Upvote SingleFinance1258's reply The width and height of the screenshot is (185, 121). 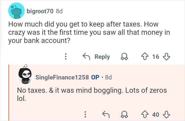click(145, 114)
